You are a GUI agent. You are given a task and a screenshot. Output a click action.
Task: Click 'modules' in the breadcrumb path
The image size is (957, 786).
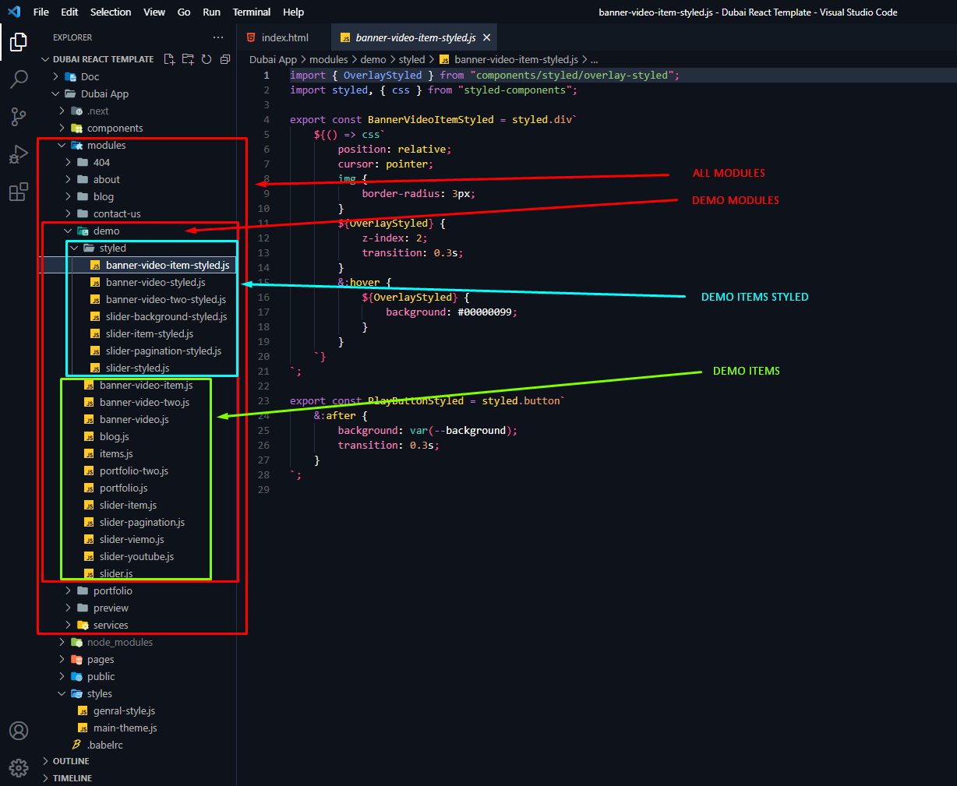(329, 59)
